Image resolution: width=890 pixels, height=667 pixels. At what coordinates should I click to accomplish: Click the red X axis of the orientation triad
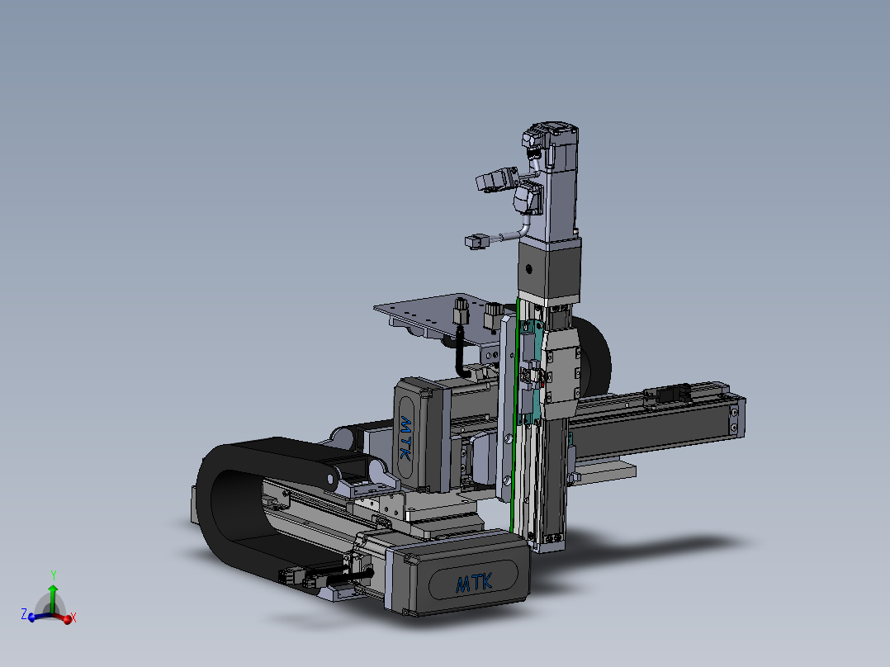coord(64,617)
